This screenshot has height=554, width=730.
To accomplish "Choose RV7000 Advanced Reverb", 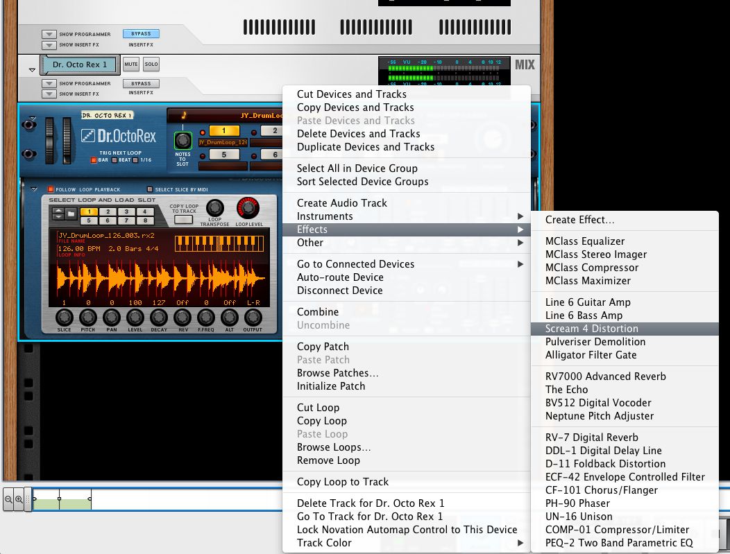I will [625, 376].
